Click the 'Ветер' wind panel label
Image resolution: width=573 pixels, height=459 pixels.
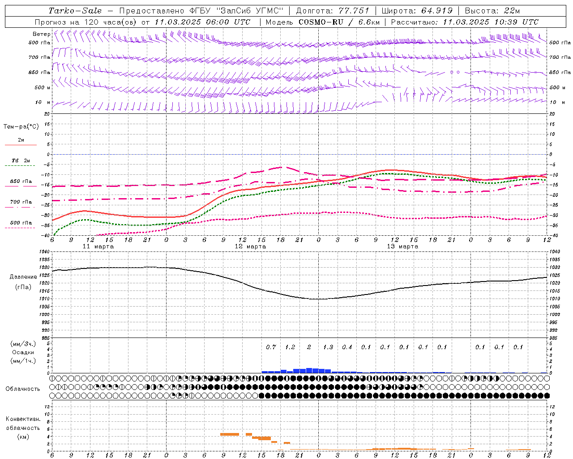pos(41,34)
